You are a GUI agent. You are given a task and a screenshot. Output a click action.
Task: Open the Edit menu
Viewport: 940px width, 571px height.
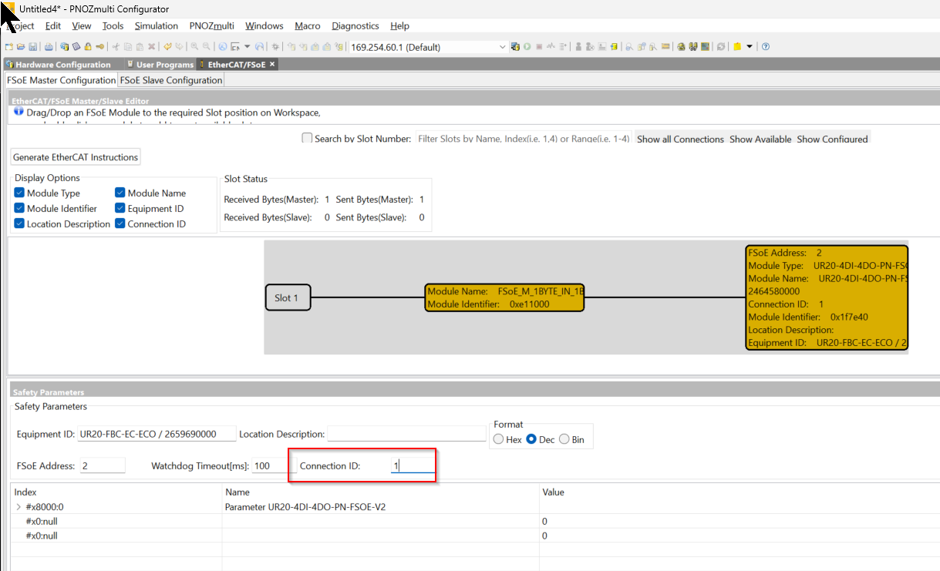pyautogui.click(x=53, y=26)
